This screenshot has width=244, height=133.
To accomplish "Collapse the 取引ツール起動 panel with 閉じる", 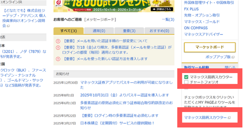I will point(230,68).
